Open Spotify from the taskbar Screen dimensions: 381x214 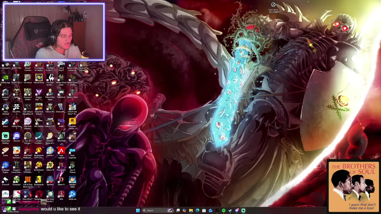point(224,210)
